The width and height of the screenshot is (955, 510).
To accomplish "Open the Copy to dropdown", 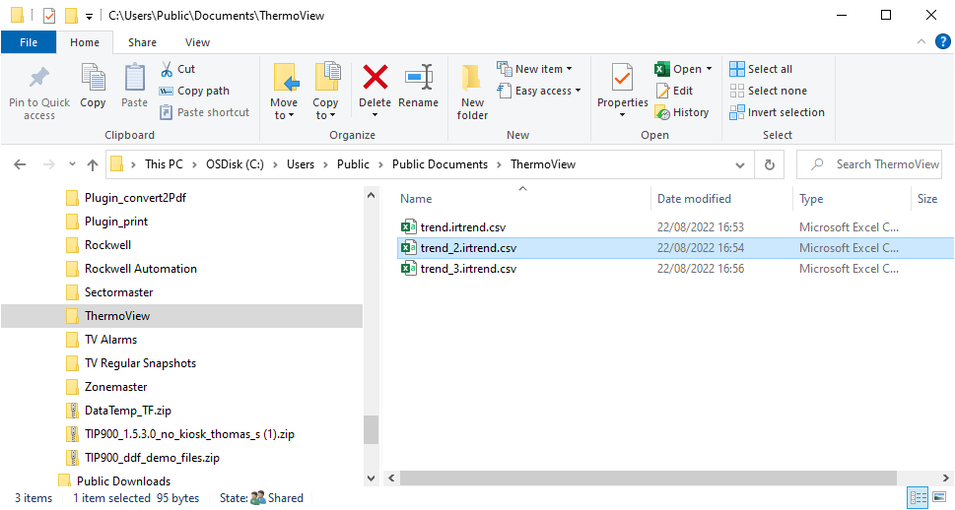I will [x=325, y=92].
